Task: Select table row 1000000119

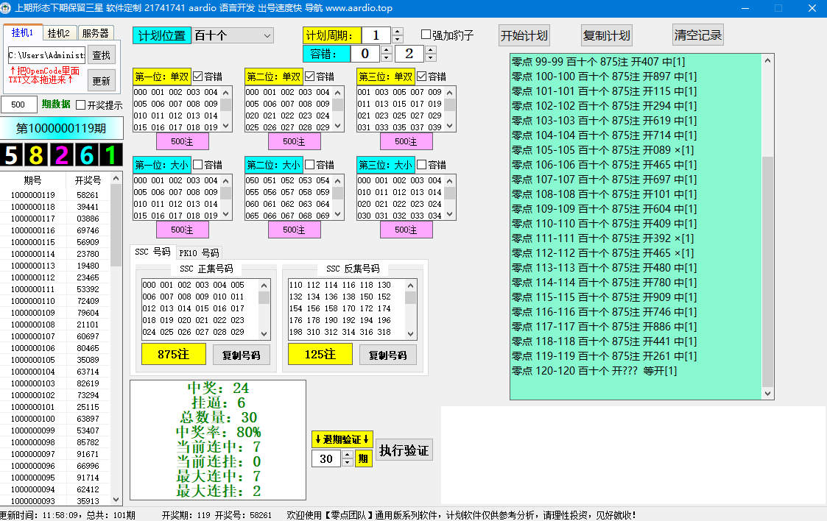Action: (x=55, y=195)
